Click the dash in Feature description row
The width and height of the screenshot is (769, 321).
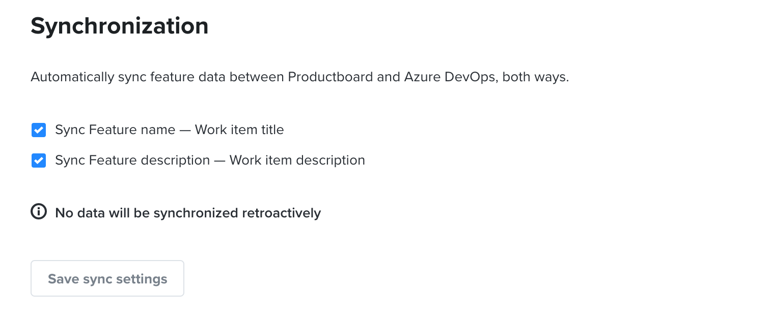pos(220,161)
